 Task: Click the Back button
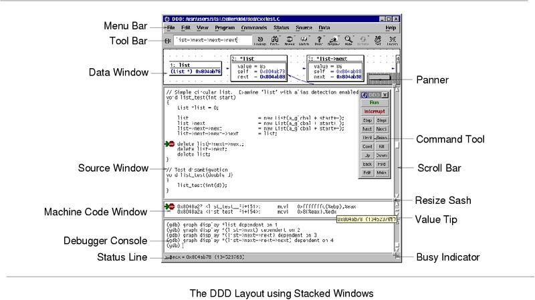pyautogui.click(x=367, y=164)
